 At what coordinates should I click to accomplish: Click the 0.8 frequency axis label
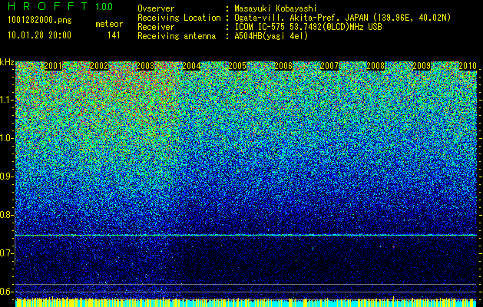6,215
